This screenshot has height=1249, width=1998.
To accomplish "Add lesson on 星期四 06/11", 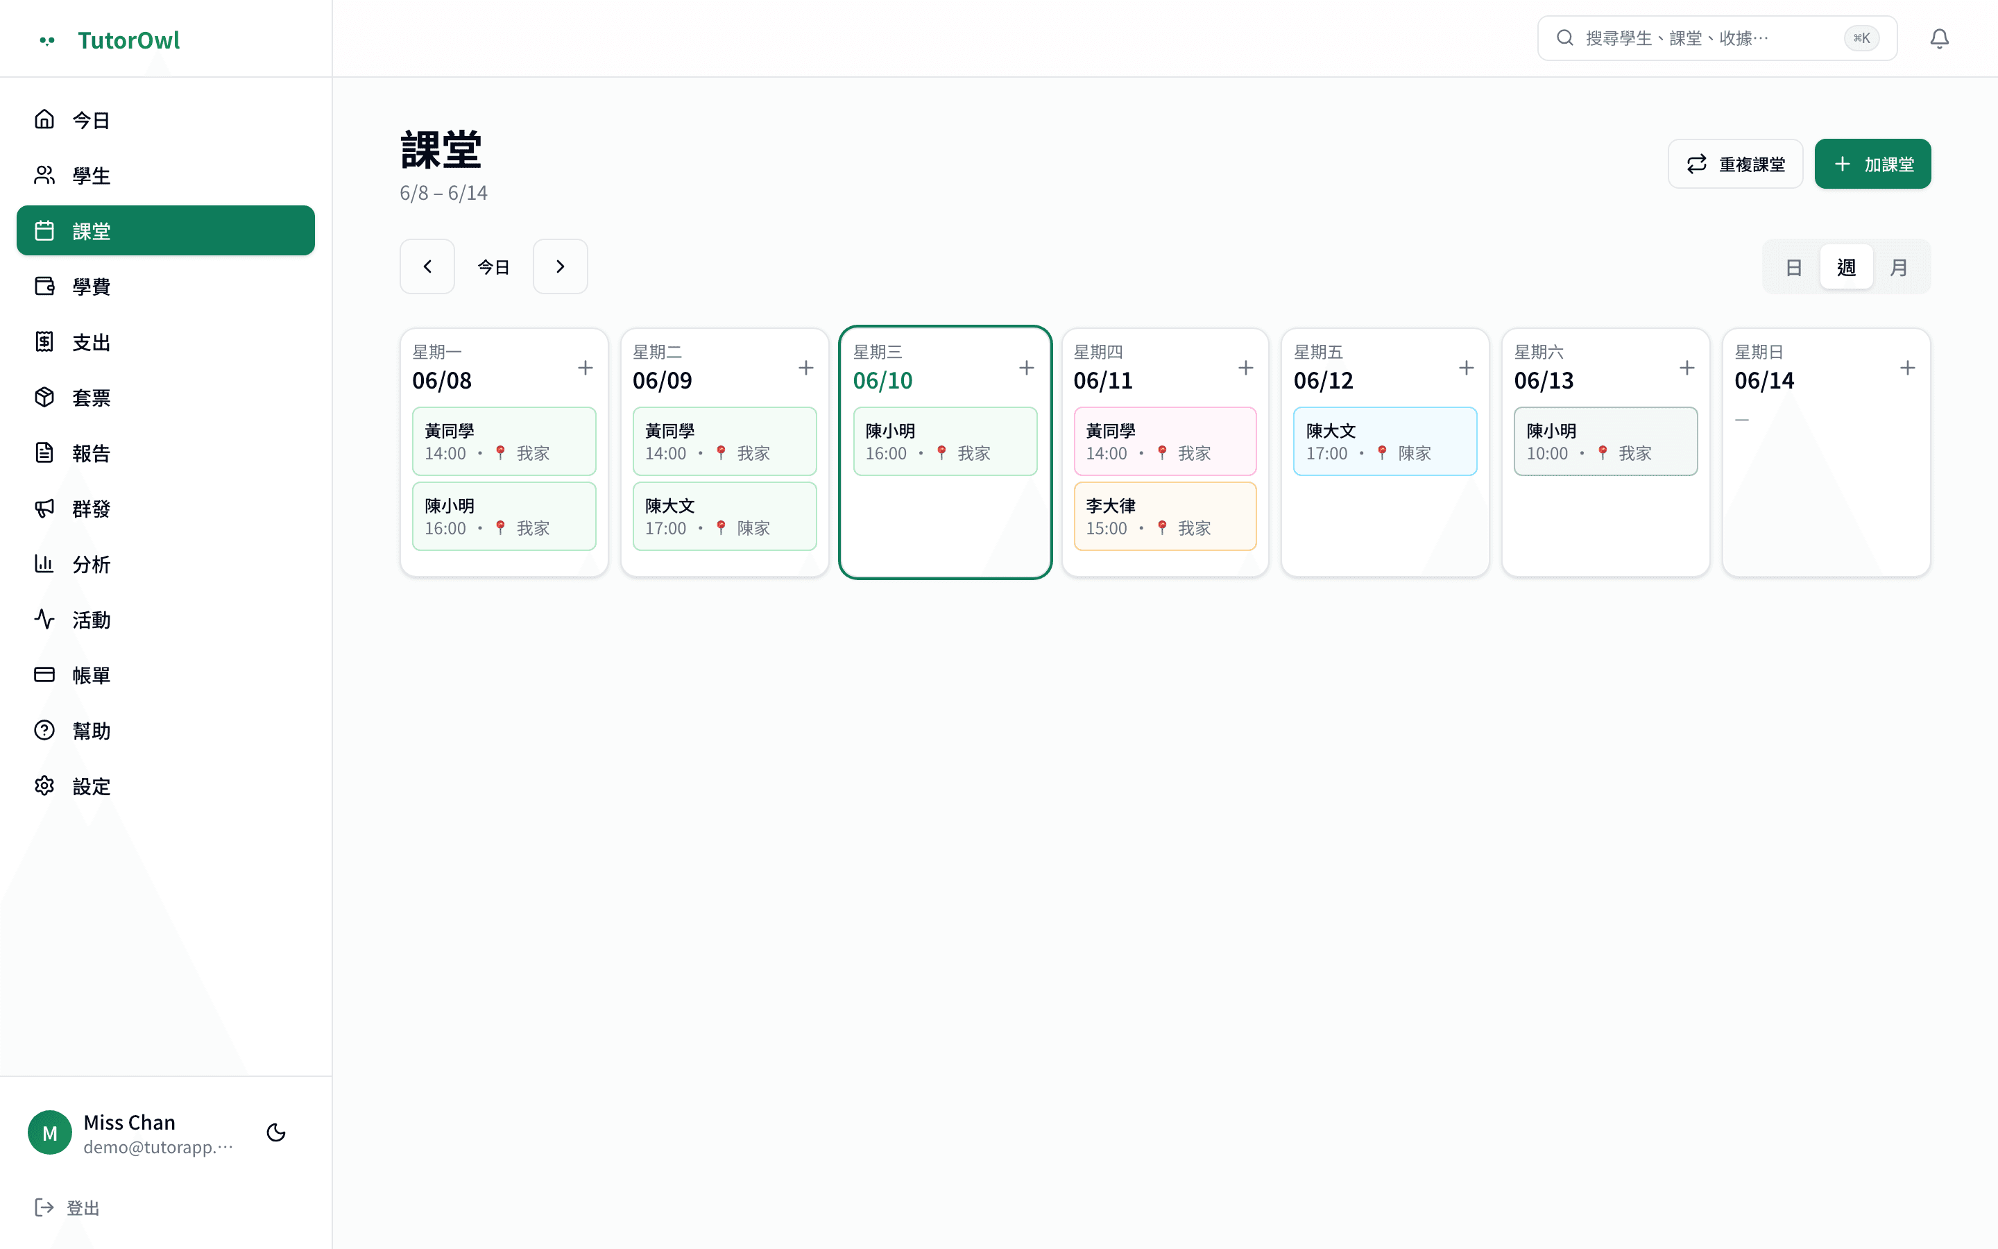I will pos(1246,368).
